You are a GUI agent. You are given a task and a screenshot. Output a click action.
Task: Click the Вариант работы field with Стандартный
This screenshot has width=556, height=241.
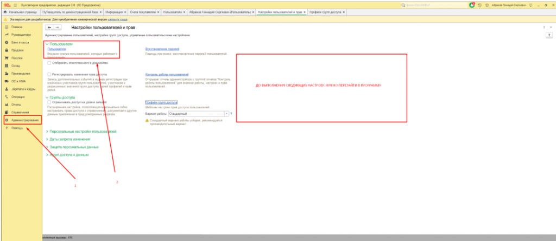pyautogui.click(x=196, y=114)
